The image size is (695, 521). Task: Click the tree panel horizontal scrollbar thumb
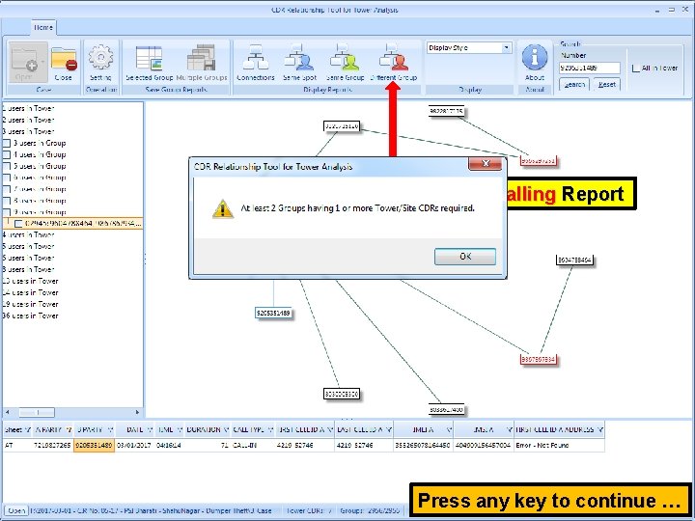[37, 413]
